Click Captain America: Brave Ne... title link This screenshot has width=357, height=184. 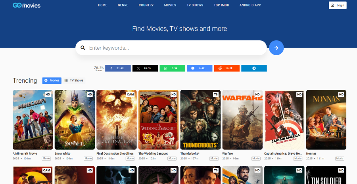click(x=283, y=153)
